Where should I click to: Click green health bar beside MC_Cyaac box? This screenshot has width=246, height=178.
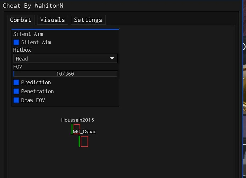click(79, 141)
